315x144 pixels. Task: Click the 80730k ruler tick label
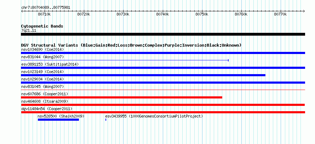click(123, 14)
